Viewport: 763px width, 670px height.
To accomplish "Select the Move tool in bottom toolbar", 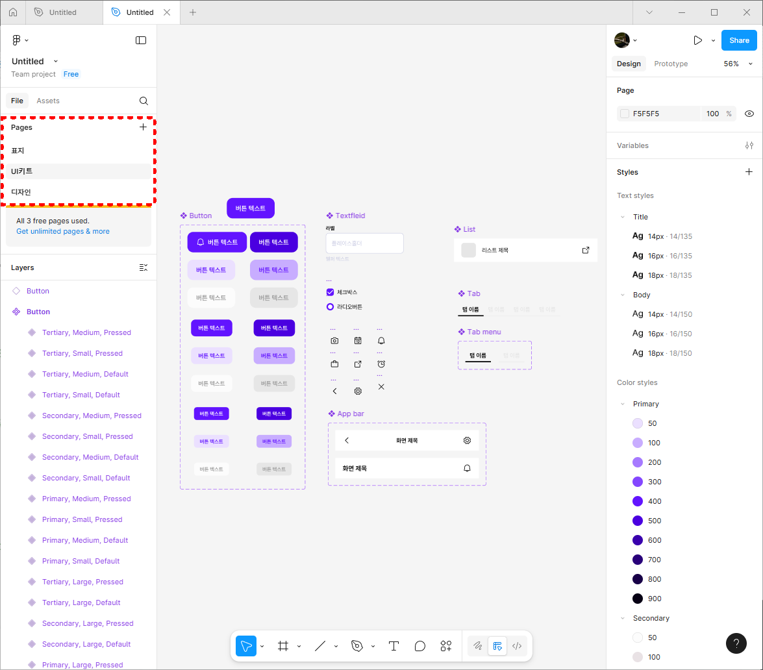I will (246, 646).
